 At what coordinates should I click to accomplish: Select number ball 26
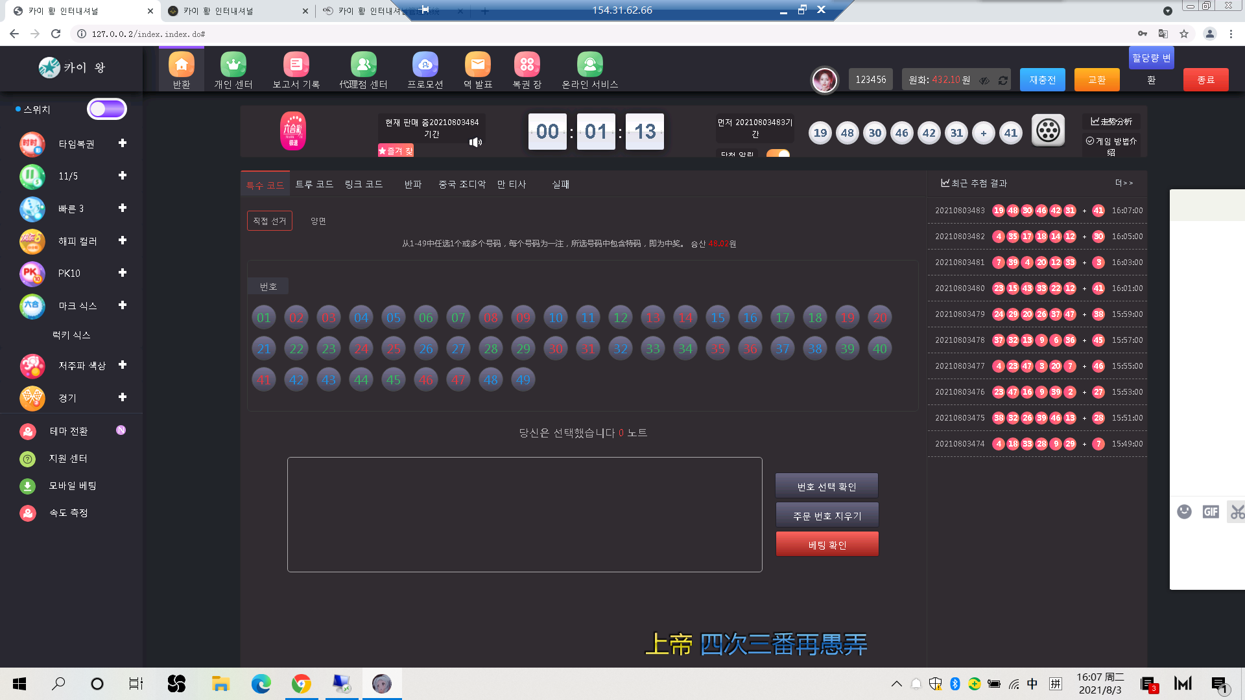point(426,349)
